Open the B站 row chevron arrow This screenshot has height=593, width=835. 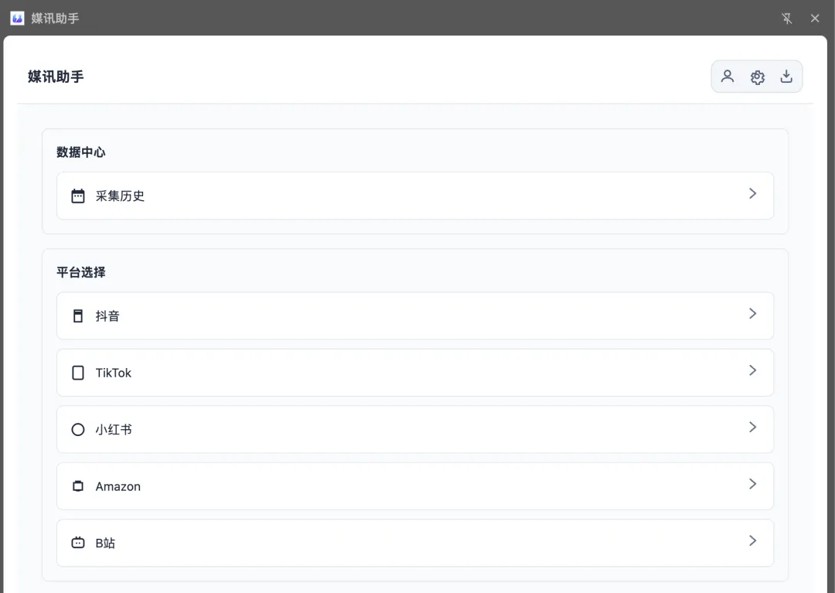pyautogui.click(x=752, y=541)
